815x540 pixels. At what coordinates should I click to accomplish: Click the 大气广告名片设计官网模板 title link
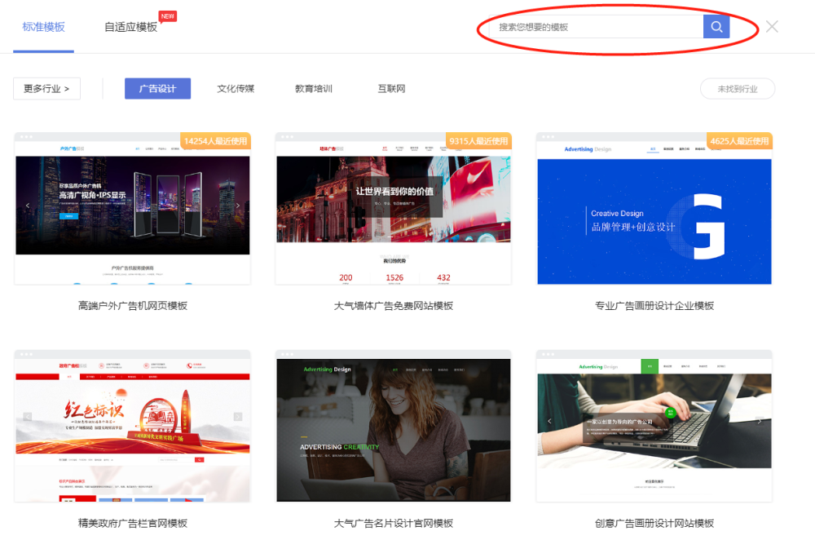394,524
